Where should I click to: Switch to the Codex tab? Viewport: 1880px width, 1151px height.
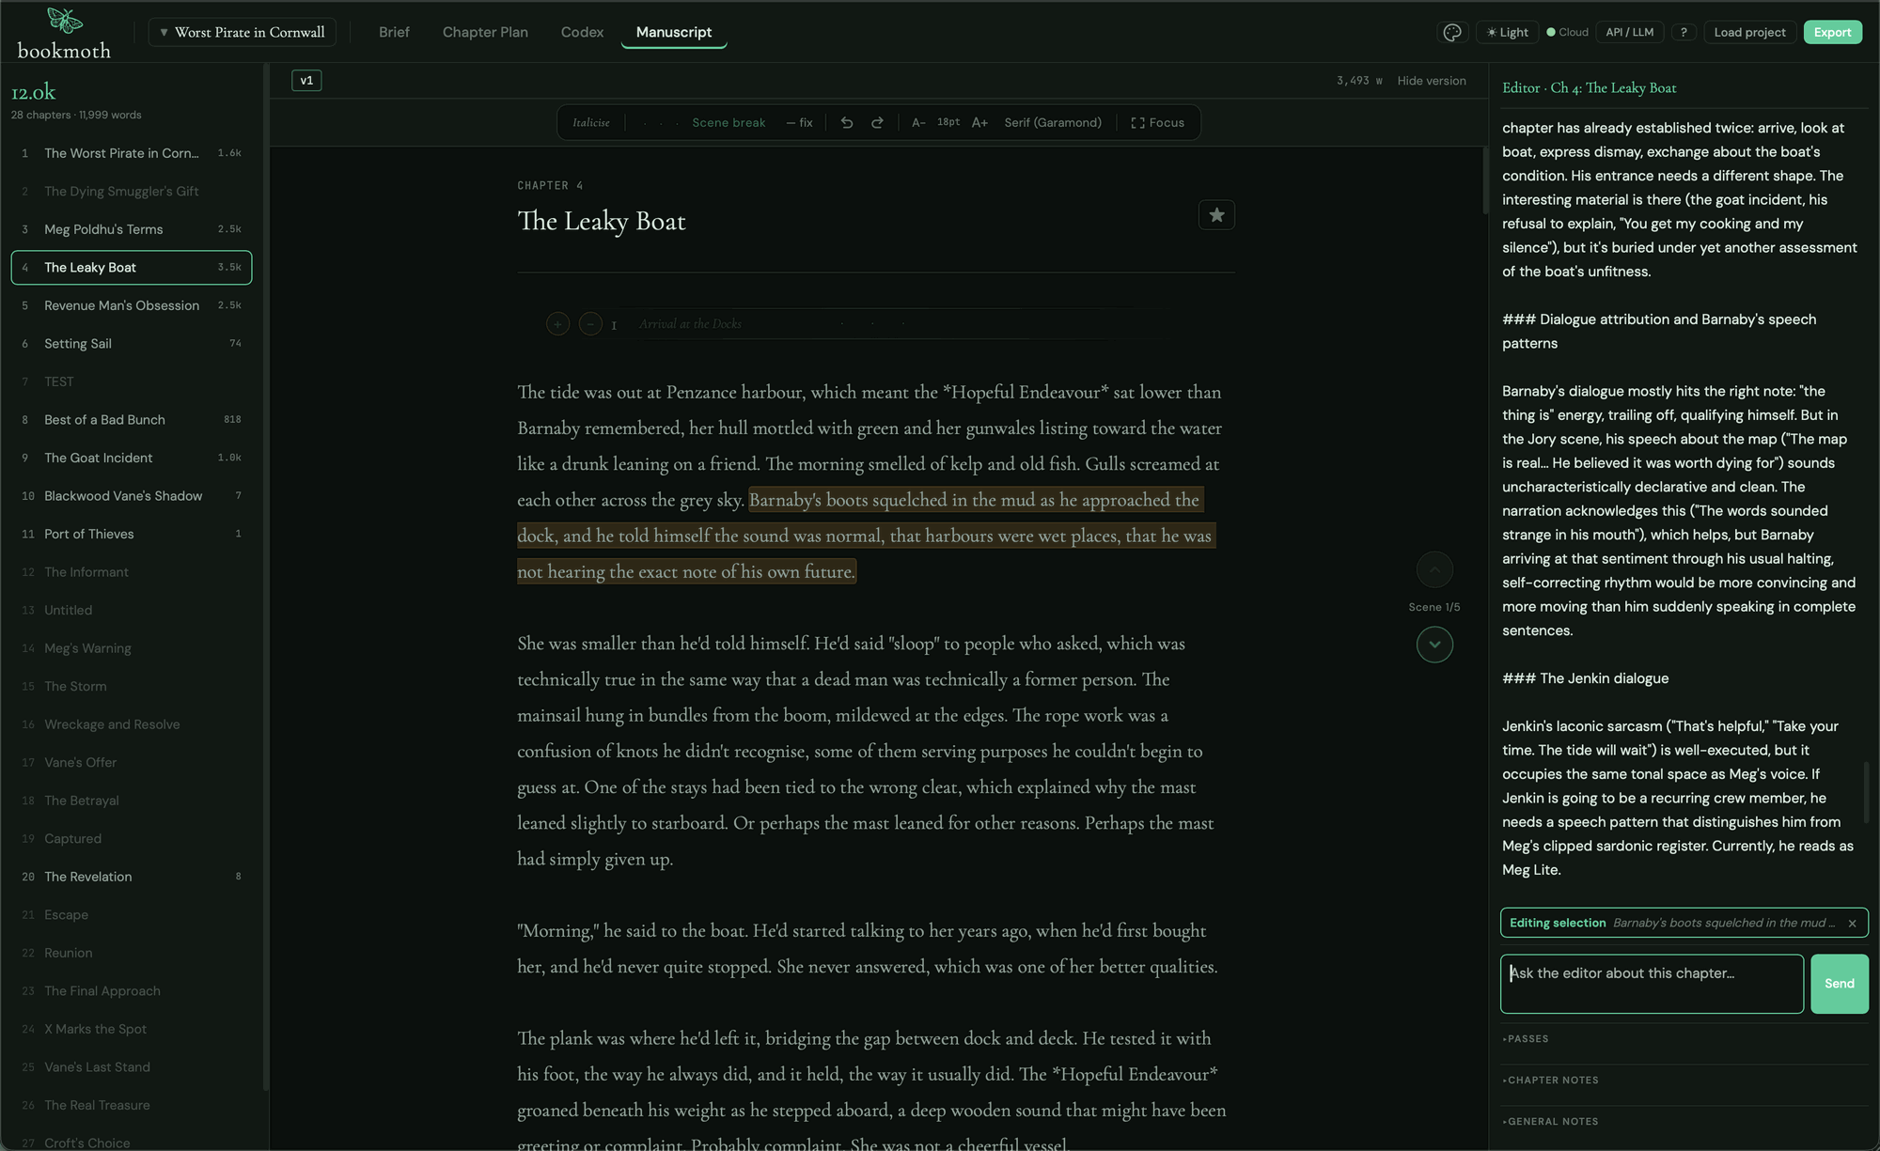pos(582,32)
